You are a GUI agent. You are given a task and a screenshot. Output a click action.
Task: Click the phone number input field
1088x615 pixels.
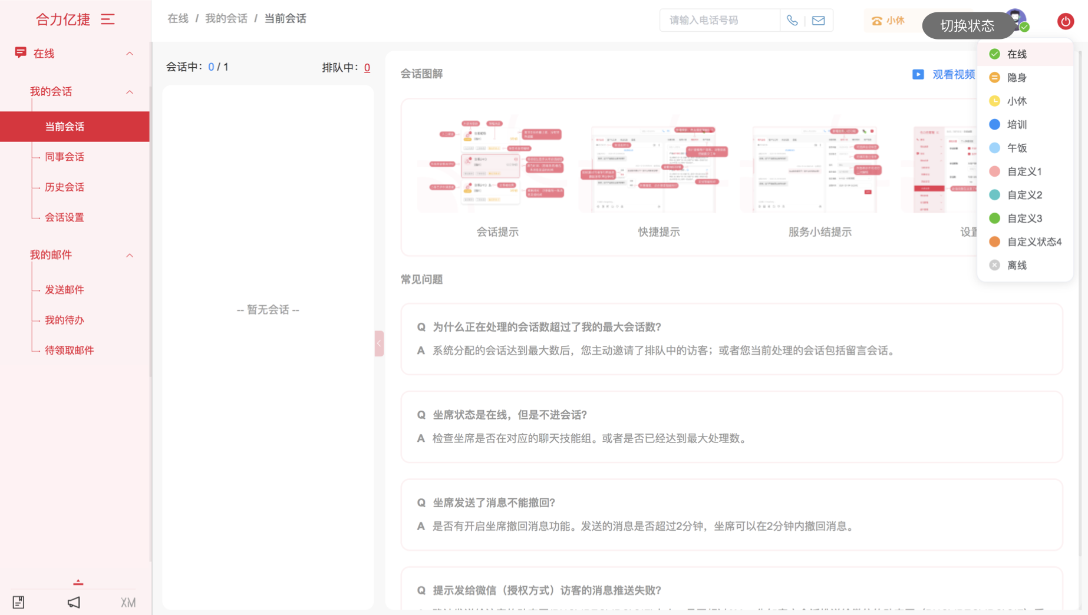coord(719,21)
